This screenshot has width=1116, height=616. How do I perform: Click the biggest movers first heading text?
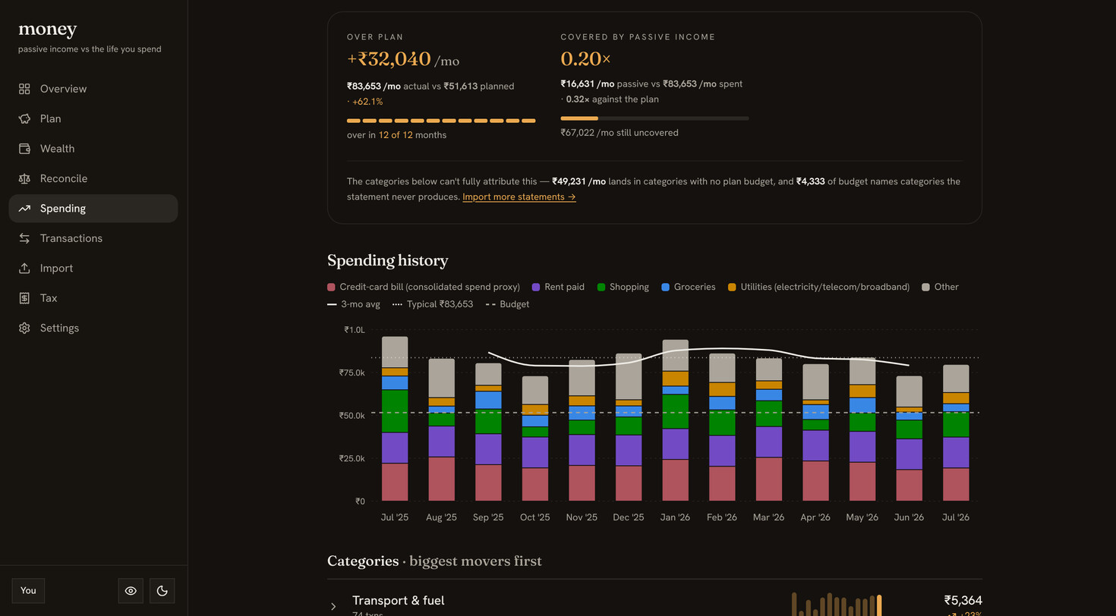[x=475, y=561]
